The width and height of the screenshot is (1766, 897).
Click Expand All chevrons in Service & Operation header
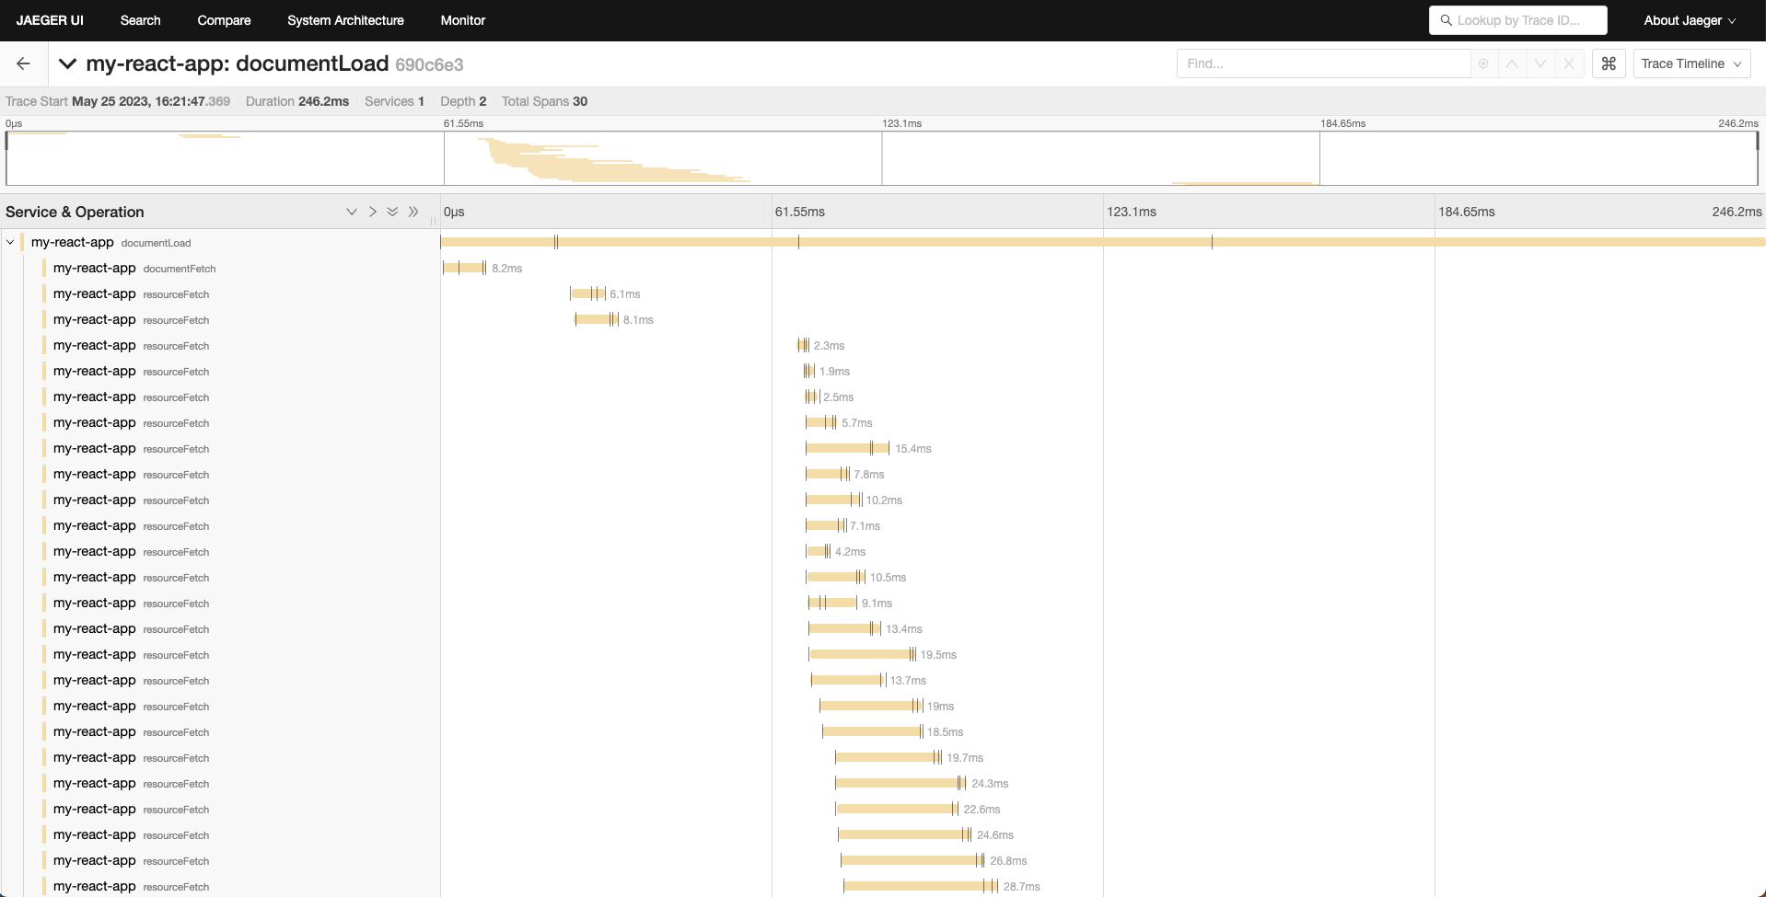412,212
